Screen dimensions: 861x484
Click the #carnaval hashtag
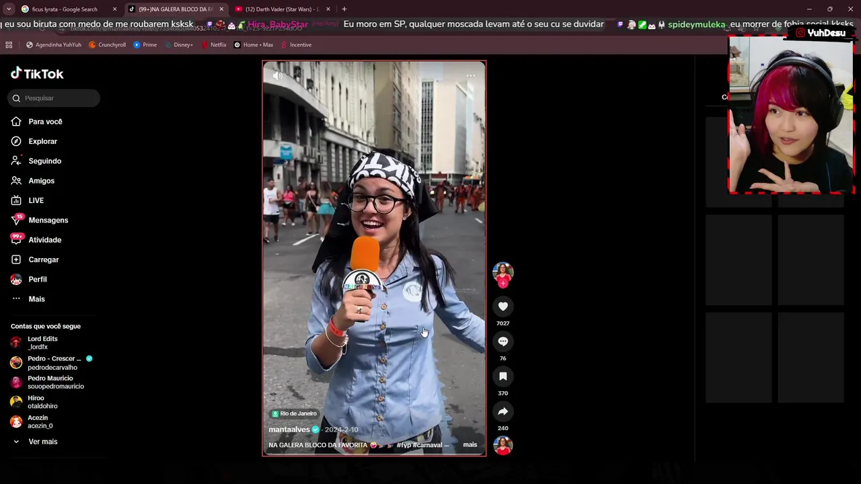428,445
